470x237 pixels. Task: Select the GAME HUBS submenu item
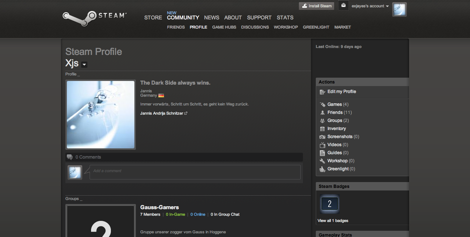(x=224, y=27)
